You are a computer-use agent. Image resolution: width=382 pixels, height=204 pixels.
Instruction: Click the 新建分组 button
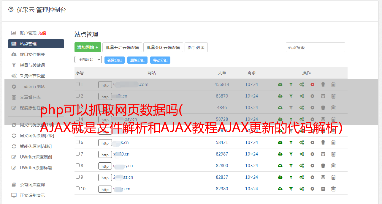115,60
